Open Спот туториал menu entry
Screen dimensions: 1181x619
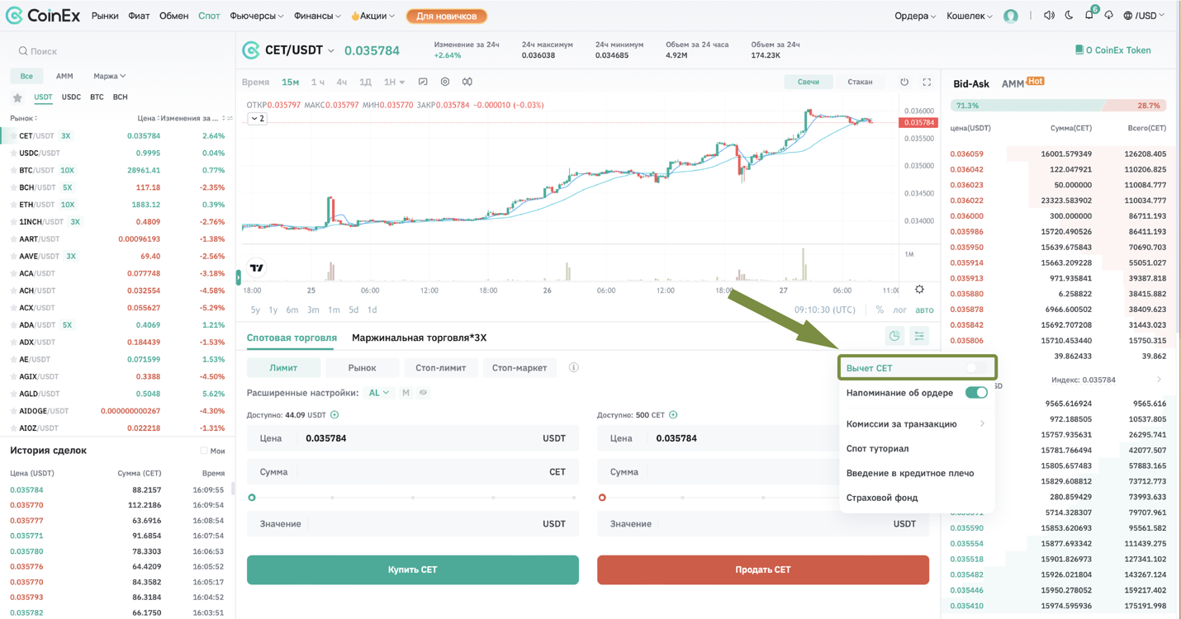coord(877,449)
